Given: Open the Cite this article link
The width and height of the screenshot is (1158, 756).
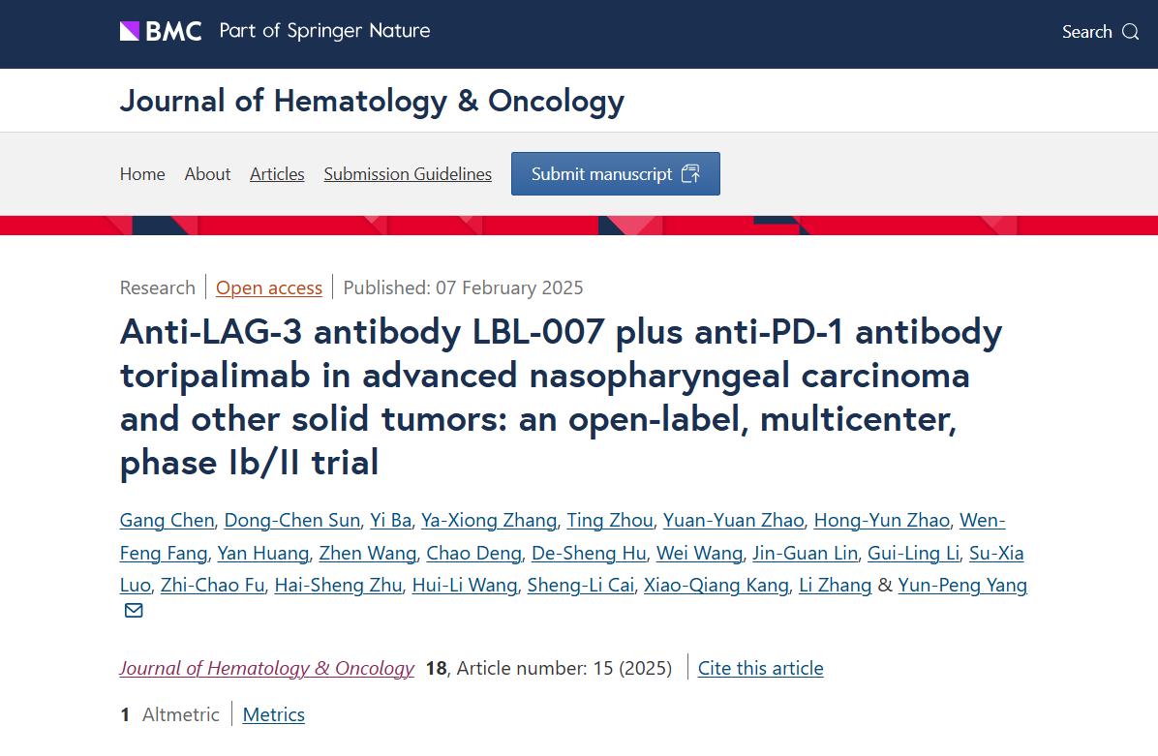Looking at the screenshot, I should pos(761,668).
